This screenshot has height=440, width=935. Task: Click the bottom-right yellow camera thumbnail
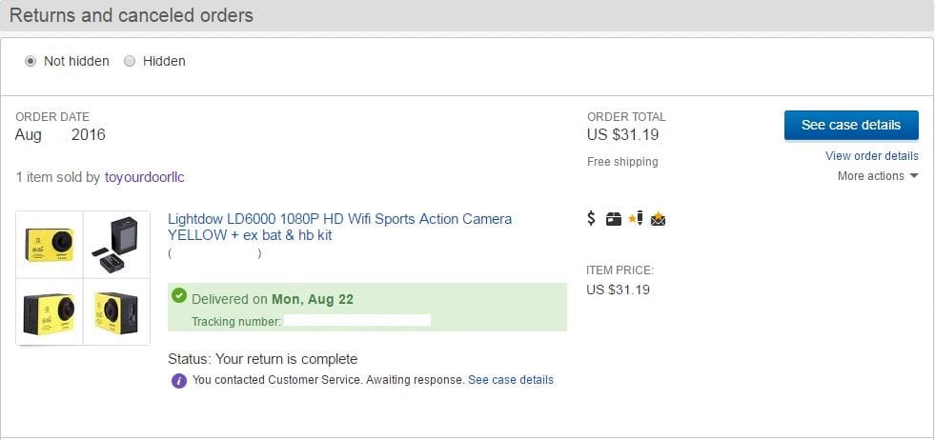click(116, 311)
